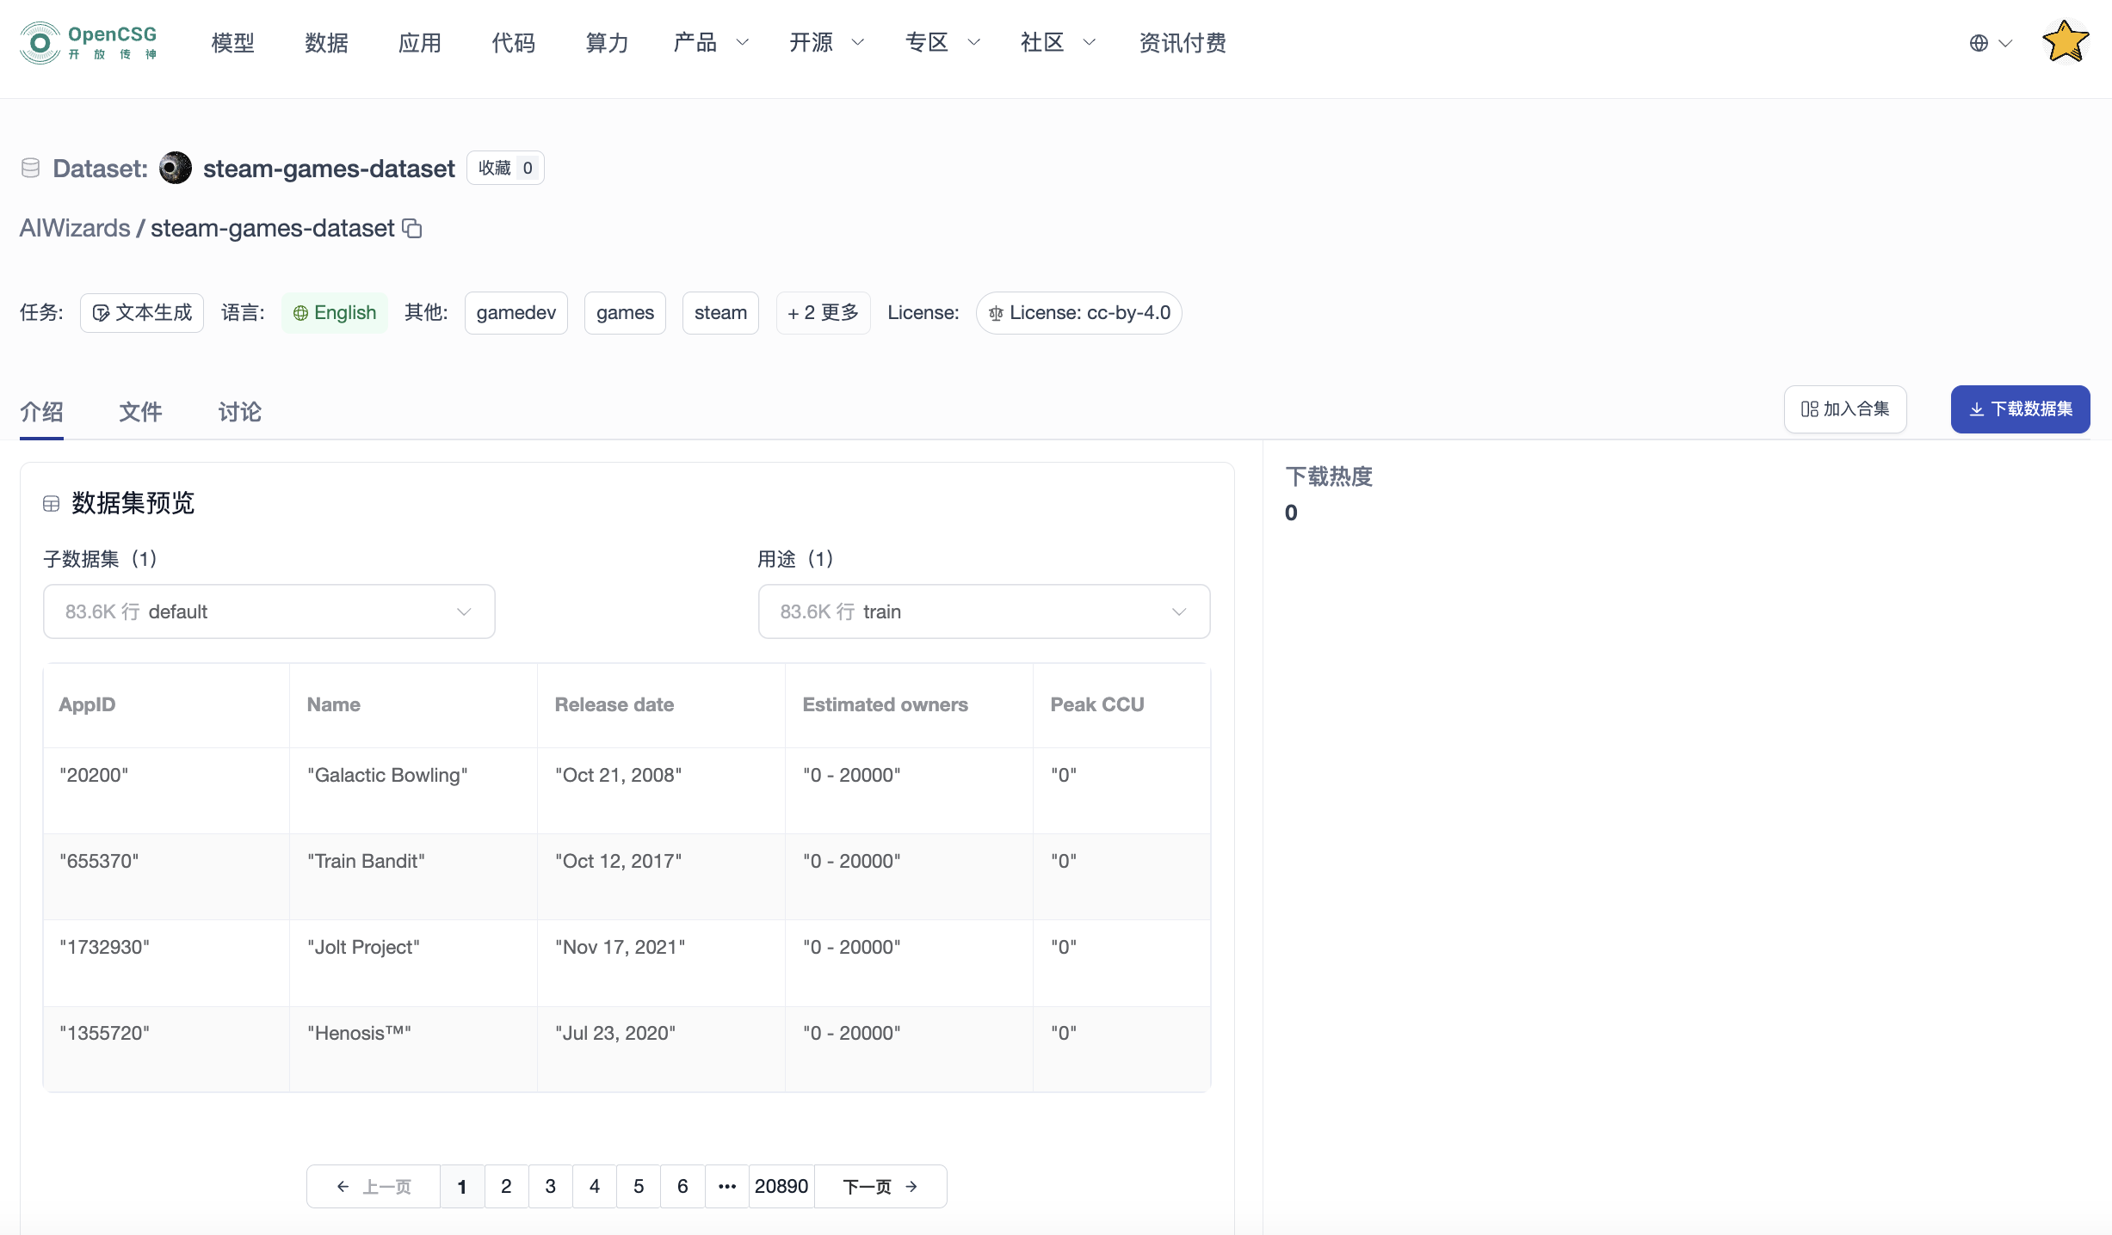Open the 用途 train split dropdown
The width and height of the screenshot is (2112, 1235).
[x=984, y=612]
